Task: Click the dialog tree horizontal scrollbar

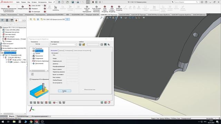Action: pyautogui.click(x=39, y=71)
